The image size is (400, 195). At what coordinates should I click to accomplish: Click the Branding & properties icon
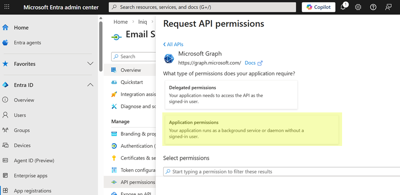114,134
